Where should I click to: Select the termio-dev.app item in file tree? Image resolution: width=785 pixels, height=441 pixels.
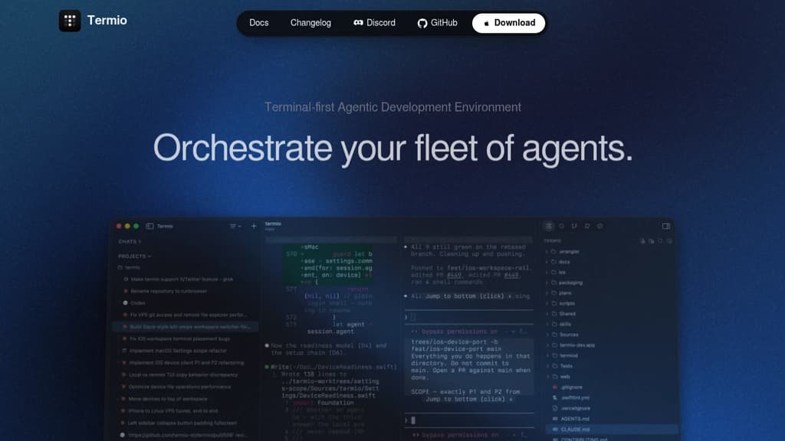pyautogui.click(x=570, y=345)
